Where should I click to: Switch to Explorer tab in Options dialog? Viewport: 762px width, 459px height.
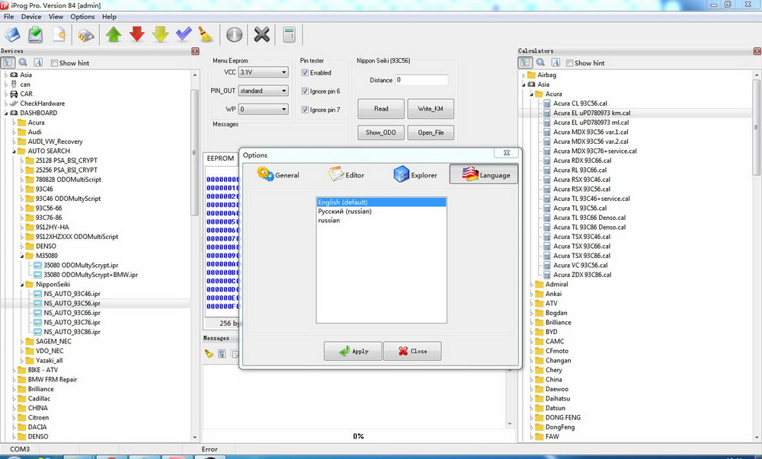click(x=415, y=174)
